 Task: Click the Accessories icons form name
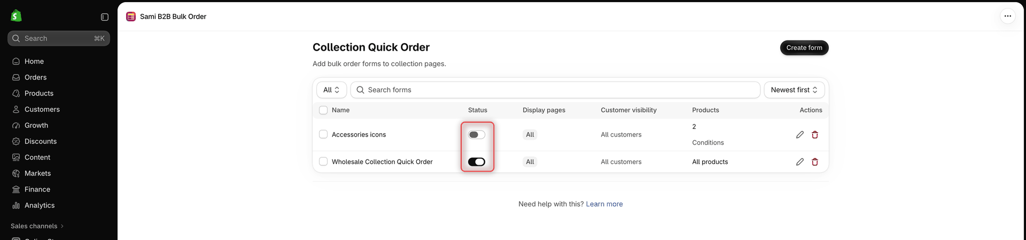pyautogui.click(x=359, y=134)
